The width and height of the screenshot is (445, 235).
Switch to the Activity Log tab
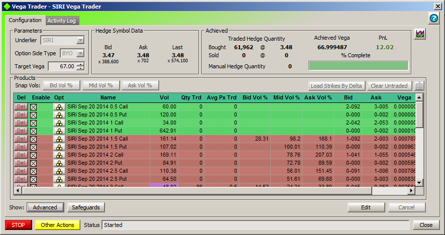coord(62,21)
